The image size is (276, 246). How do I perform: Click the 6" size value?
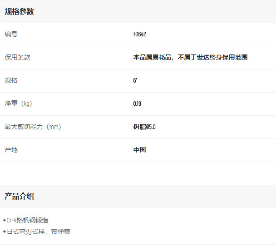(135, 80)
